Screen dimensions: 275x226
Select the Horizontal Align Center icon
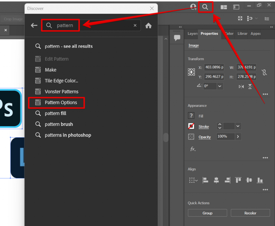click(216, 180)
